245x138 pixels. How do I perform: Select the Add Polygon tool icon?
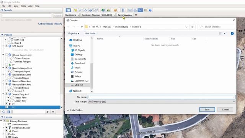81,10
